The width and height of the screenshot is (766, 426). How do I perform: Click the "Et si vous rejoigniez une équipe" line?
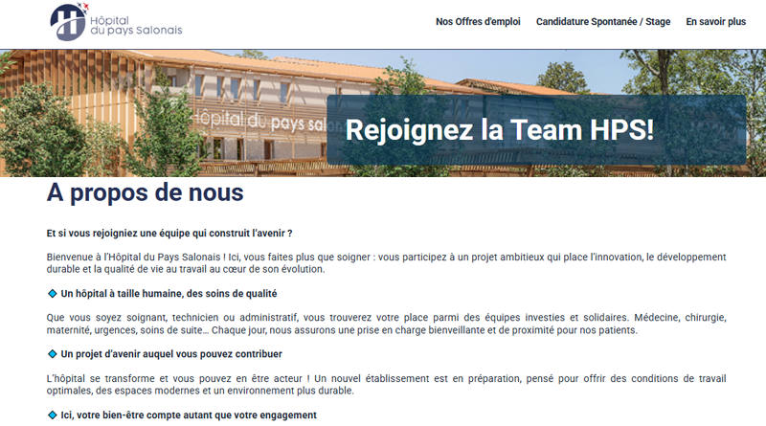[x=169, y=233]
